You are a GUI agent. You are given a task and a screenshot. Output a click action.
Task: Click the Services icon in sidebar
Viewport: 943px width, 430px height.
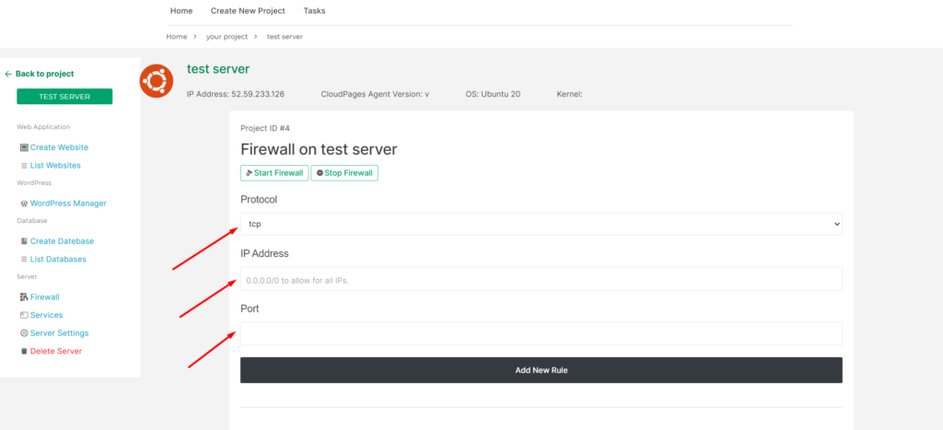[x=24, y=315]
